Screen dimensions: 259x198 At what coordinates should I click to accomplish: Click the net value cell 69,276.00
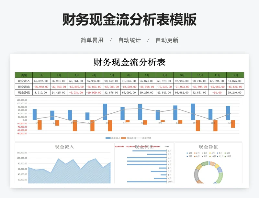(147, 92)
